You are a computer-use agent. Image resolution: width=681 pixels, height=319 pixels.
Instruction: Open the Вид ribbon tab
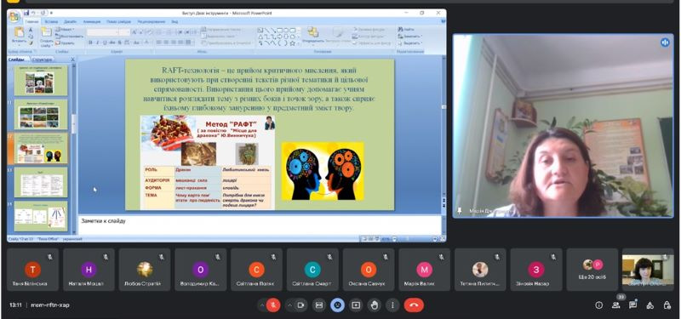coord(175,21)
